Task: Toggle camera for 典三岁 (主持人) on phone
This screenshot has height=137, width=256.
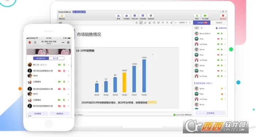Action: (x=59, y=65)
